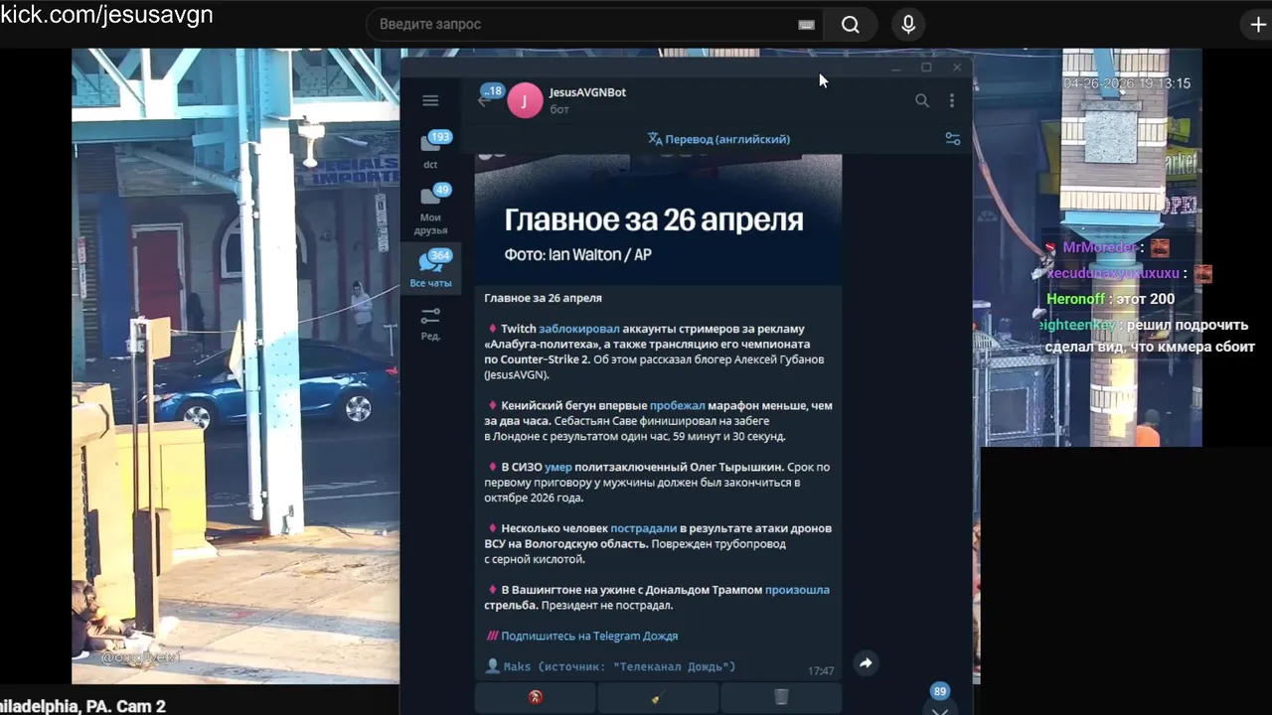Open the on-screen keyboard in search bar
1272x715 pixels.
pyautogui.click(x=806, y=25)
